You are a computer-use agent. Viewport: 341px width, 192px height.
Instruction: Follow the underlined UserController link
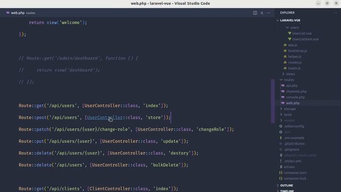tap(105, 117)
